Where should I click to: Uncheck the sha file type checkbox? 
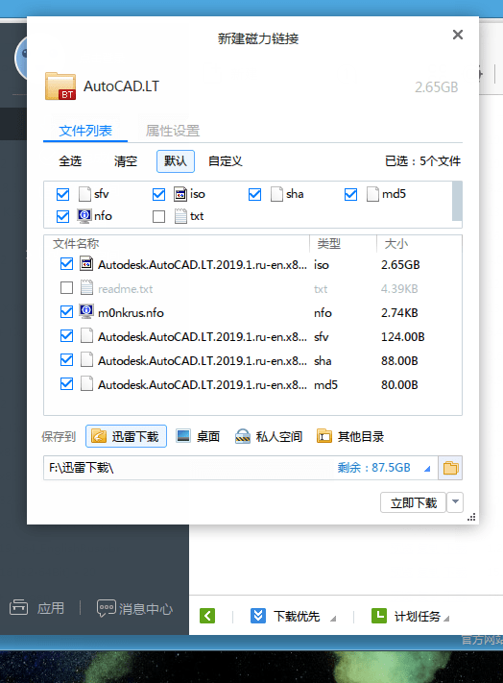254,194
